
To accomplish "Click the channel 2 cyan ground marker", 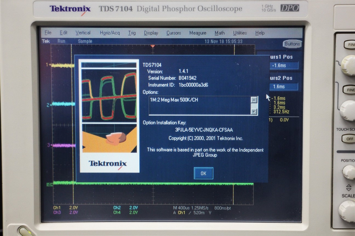I will [49, 105].
